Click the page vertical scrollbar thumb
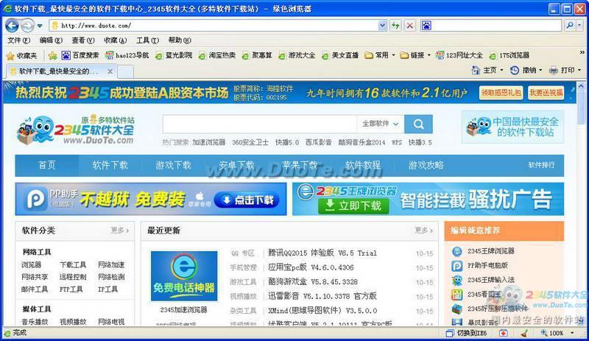589x341 pixels. click(x=581, y=109)
